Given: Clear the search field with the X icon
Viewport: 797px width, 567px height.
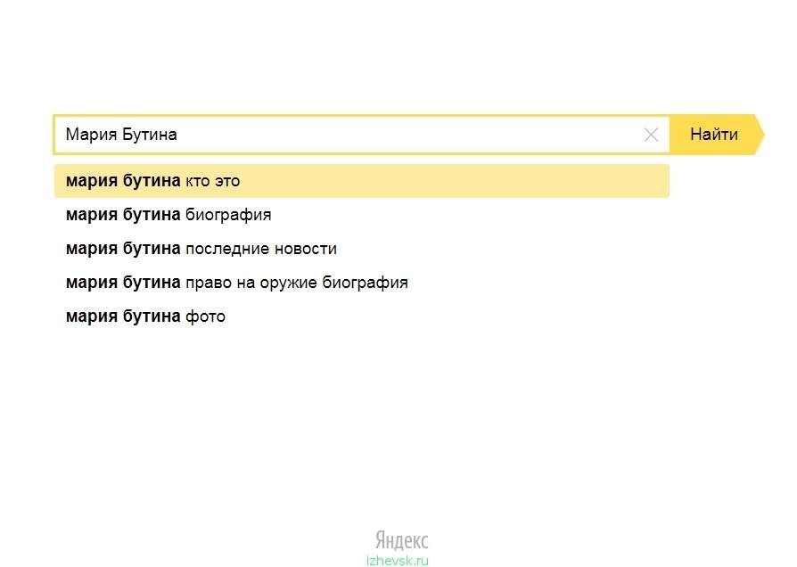Looking at the screenshot, I should tap(651, 135).
